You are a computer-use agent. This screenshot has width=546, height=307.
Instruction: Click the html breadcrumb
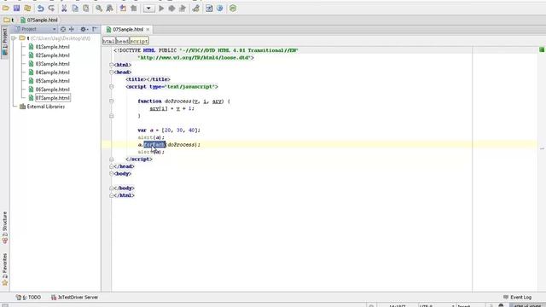click(108, 41)
